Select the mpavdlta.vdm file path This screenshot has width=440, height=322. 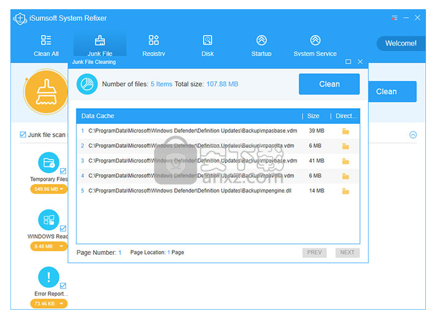click(x=191, y=176)
